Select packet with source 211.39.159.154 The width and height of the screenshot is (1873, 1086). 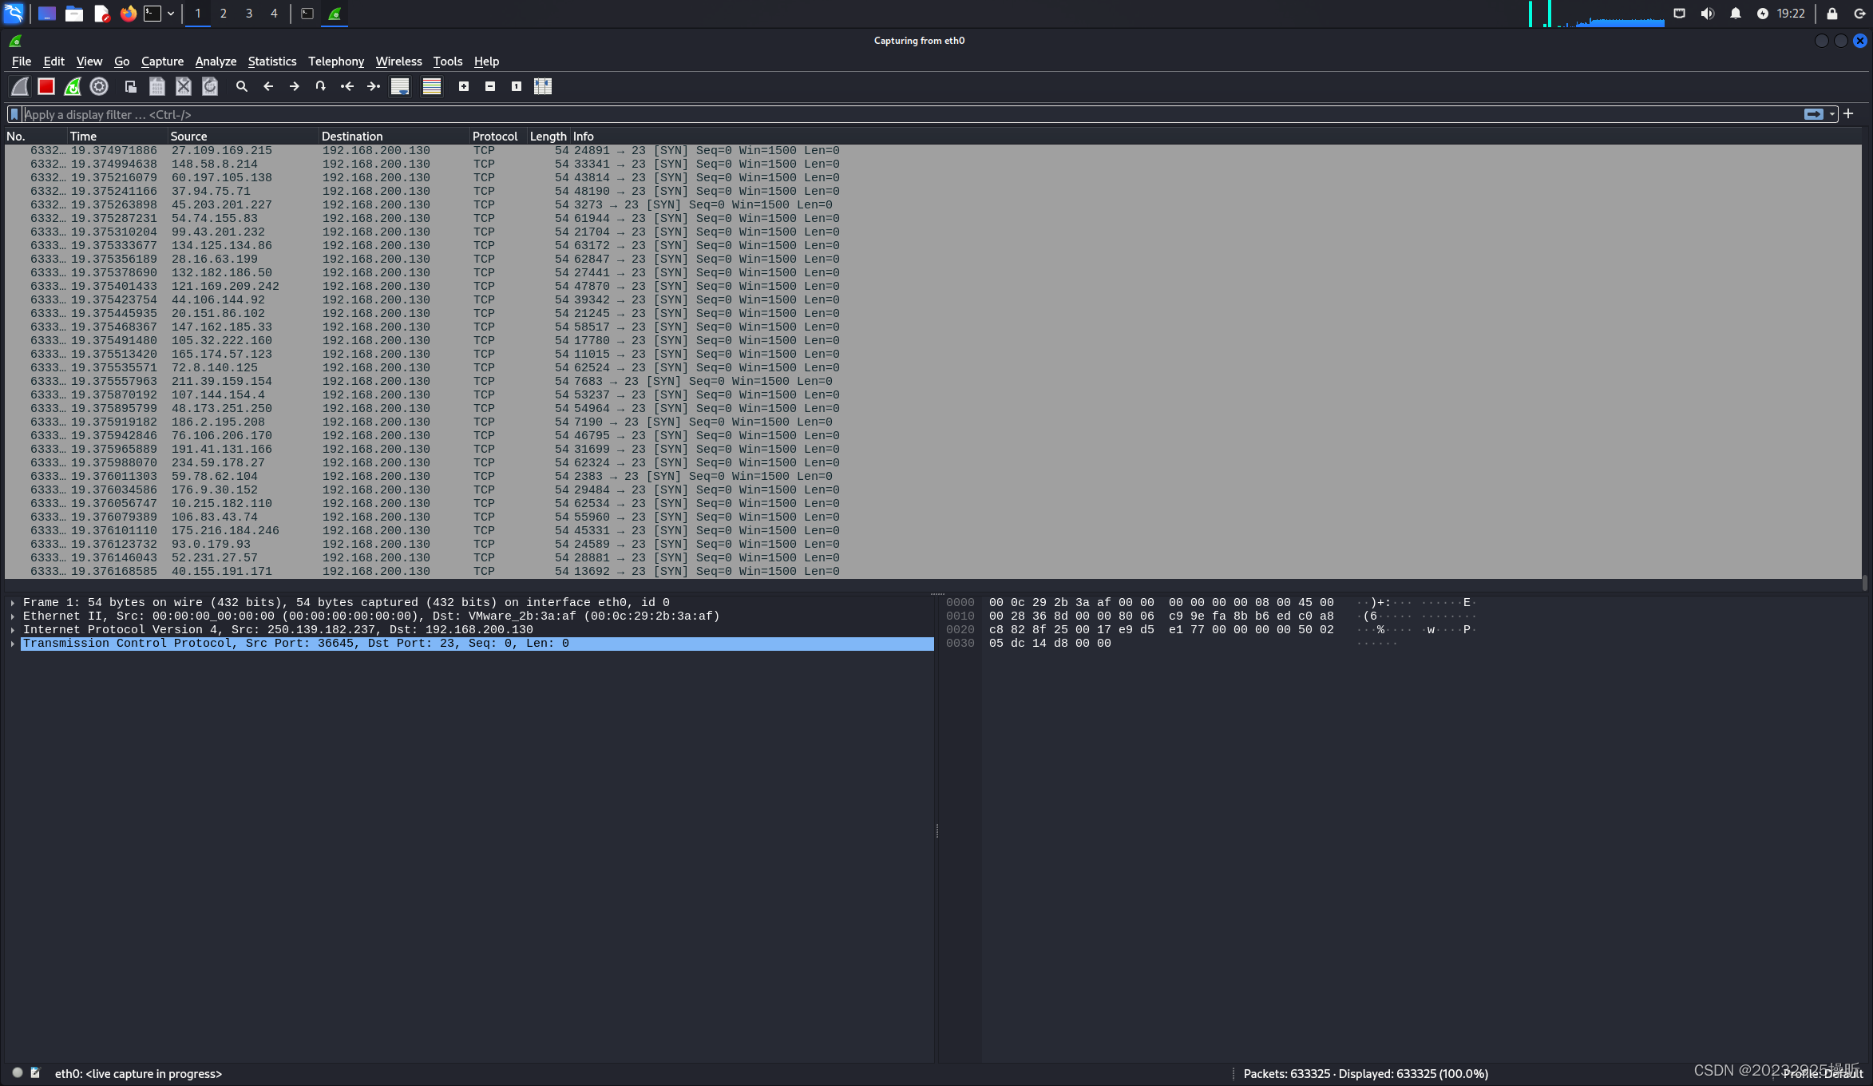(933, 382)
